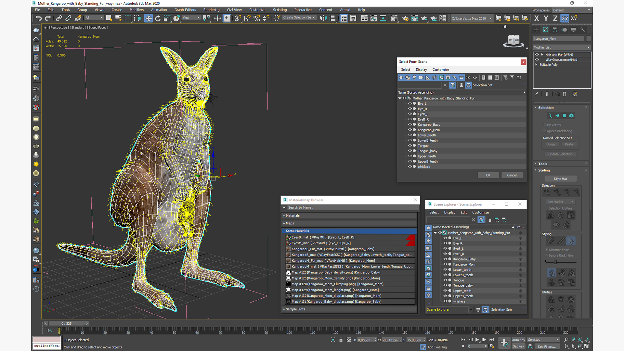Toggle the Selection Lock padlock
The image size is (624, 351).
click(341, 340)
